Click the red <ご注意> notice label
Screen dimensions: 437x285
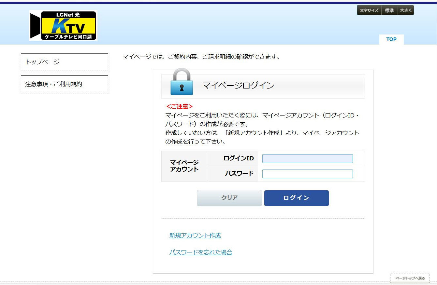tap(179, 107)
